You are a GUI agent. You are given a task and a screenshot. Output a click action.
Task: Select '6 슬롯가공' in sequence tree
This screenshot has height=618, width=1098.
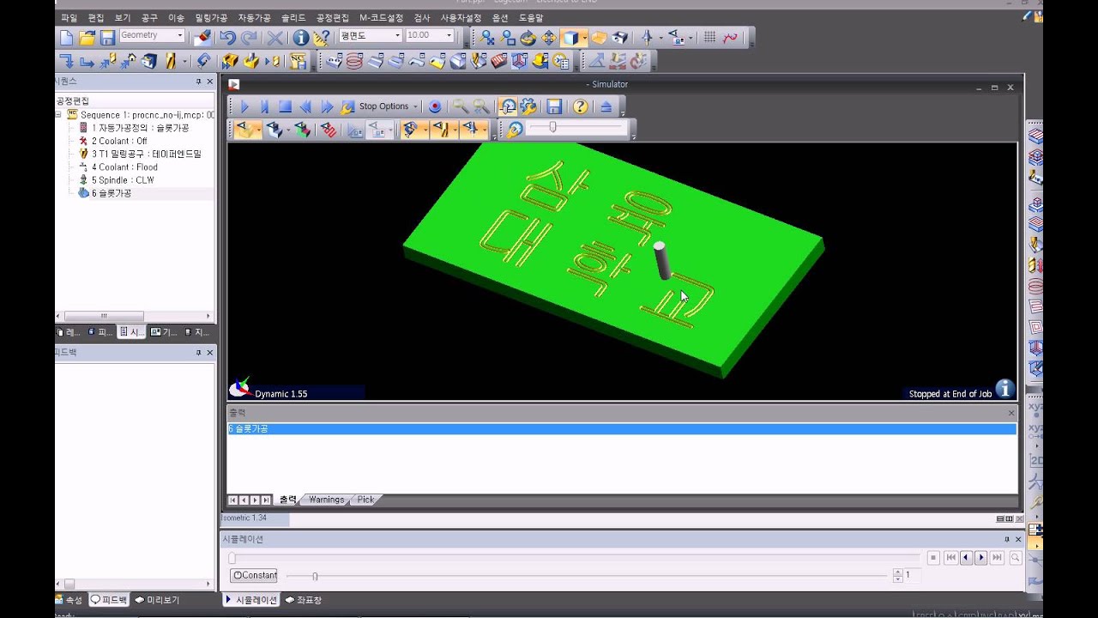(111, 193)
